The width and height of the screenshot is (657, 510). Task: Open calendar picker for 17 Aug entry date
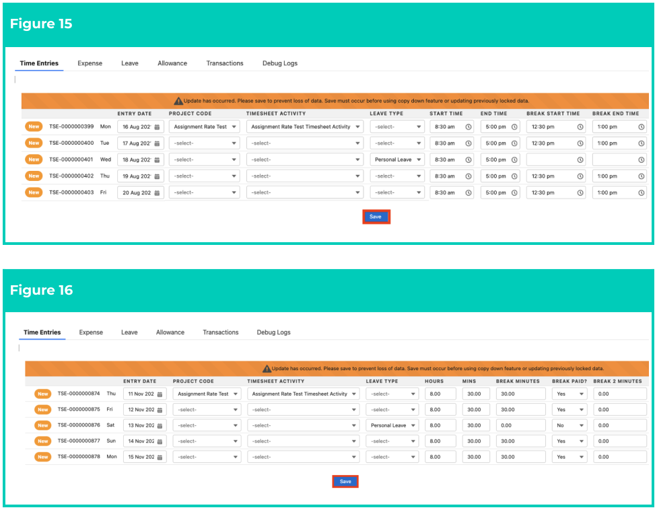pos(157,143)
